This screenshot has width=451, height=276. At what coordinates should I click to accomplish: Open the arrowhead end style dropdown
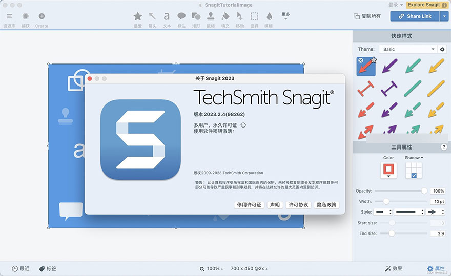[436, 212]
